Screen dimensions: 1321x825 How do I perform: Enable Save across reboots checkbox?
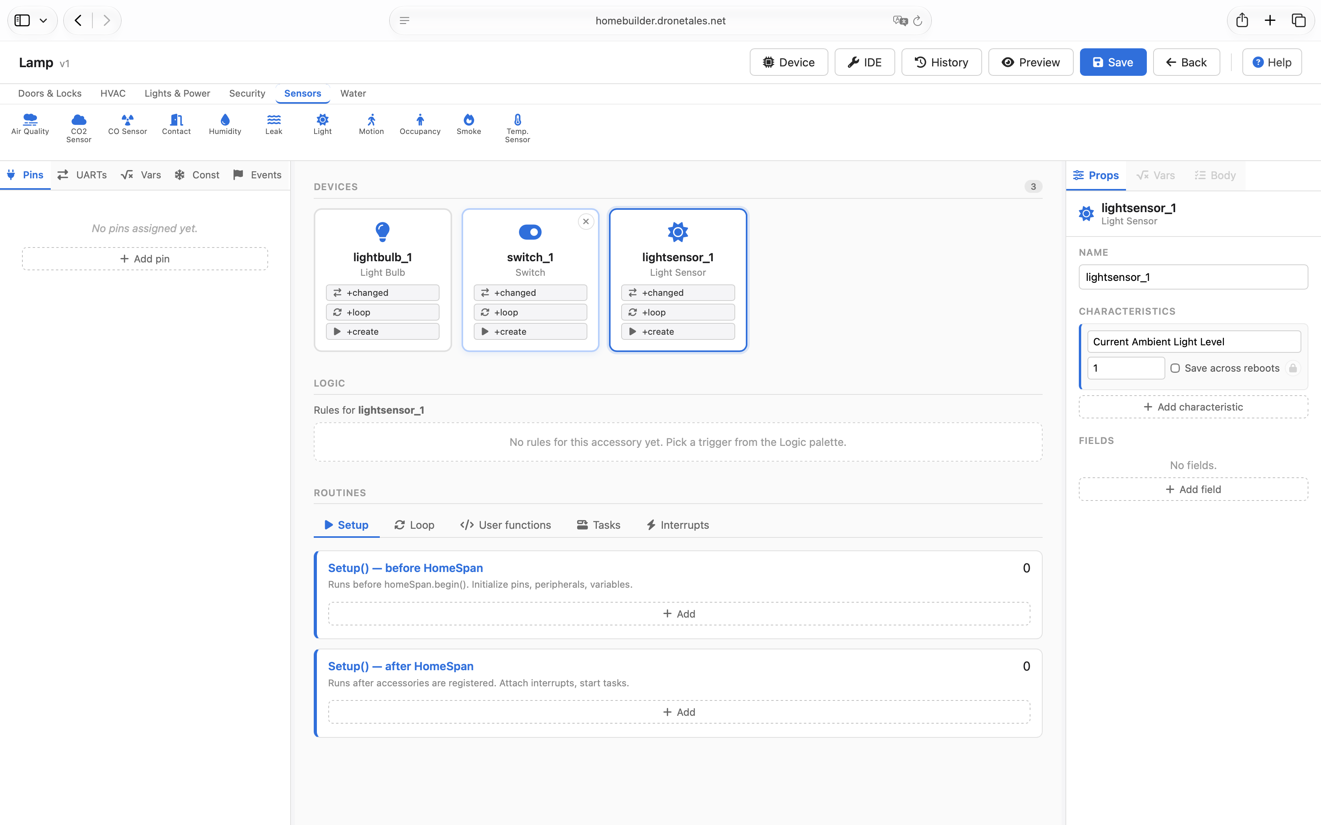coord(1175,368)
